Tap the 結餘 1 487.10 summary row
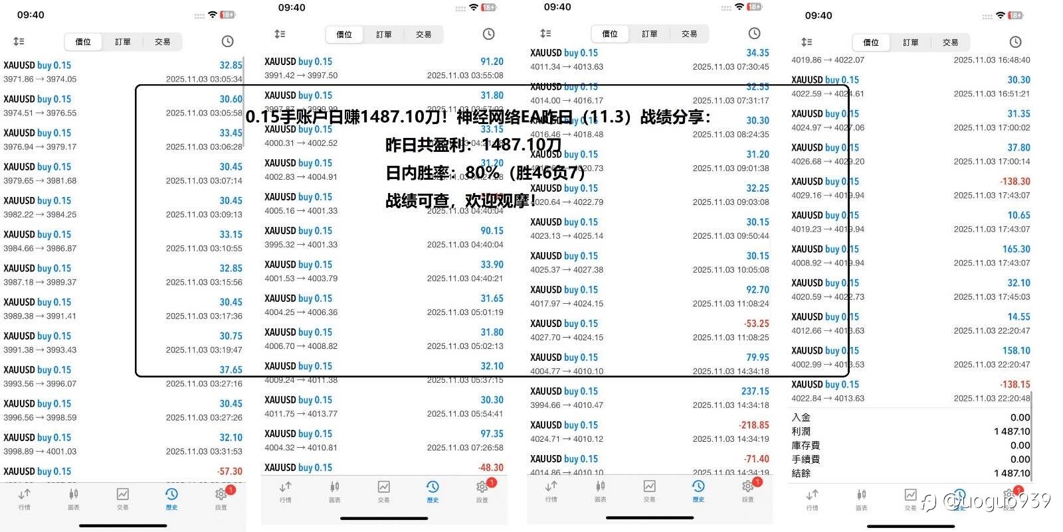 tap(911, 473)
